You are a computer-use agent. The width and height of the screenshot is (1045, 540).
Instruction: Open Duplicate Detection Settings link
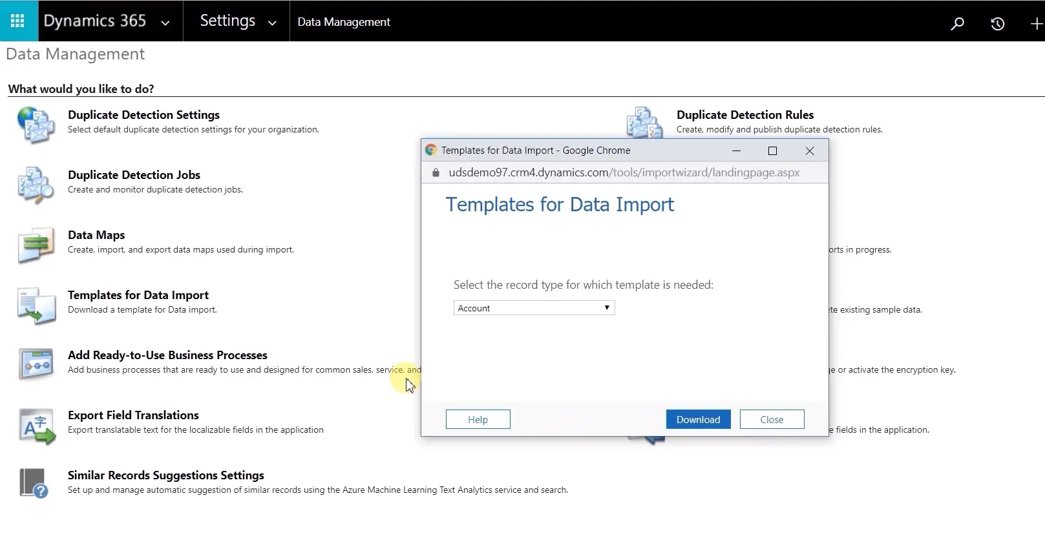pyautogui.click(x=143, y=115)
